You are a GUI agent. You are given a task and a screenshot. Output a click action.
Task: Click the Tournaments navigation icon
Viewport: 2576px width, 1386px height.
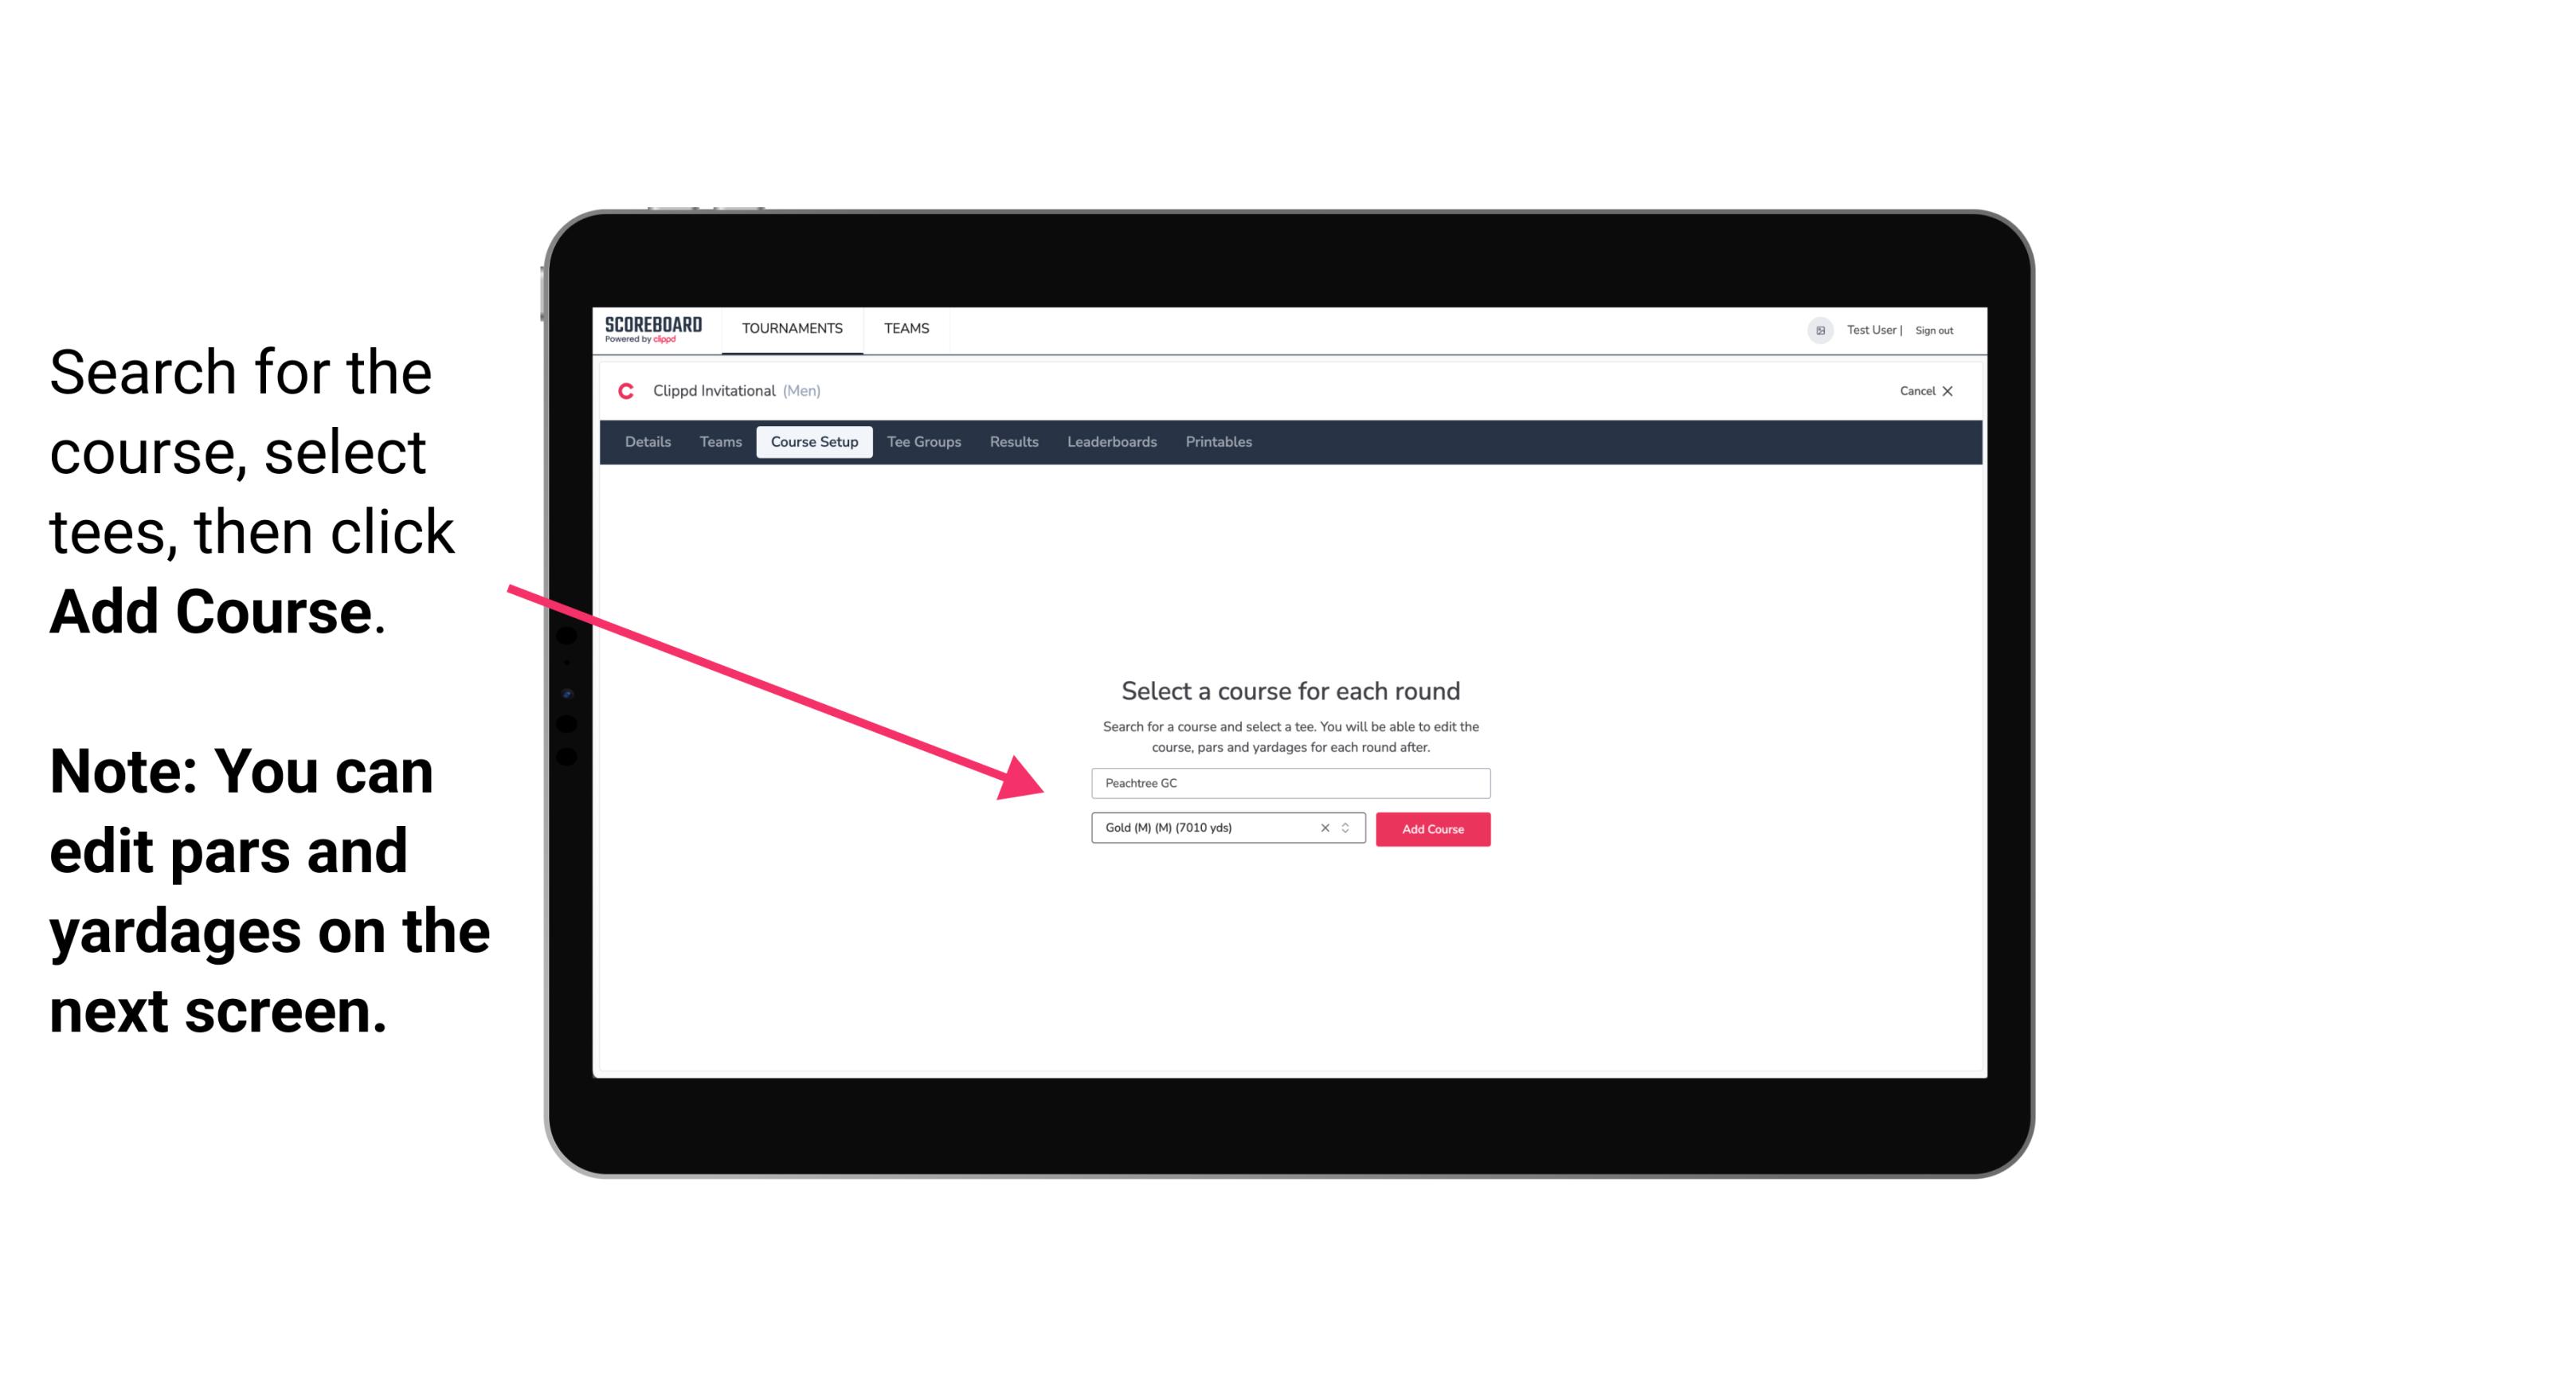click(x=792, y=327)
